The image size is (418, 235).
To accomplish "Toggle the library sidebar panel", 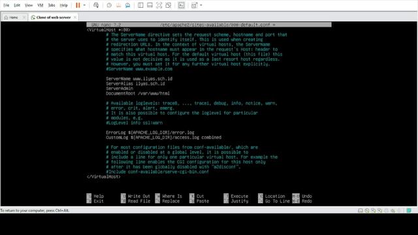I will [140, 5].
